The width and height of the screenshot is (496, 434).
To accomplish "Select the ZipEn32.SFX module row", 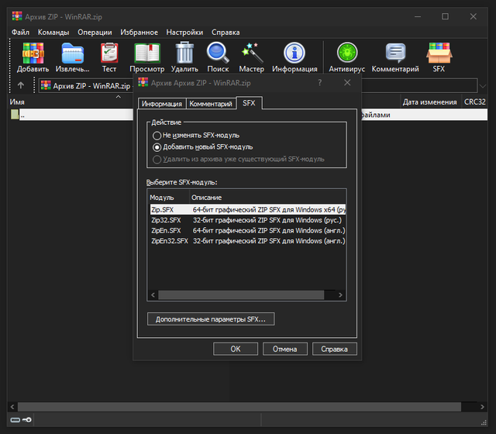I will 248,241.
